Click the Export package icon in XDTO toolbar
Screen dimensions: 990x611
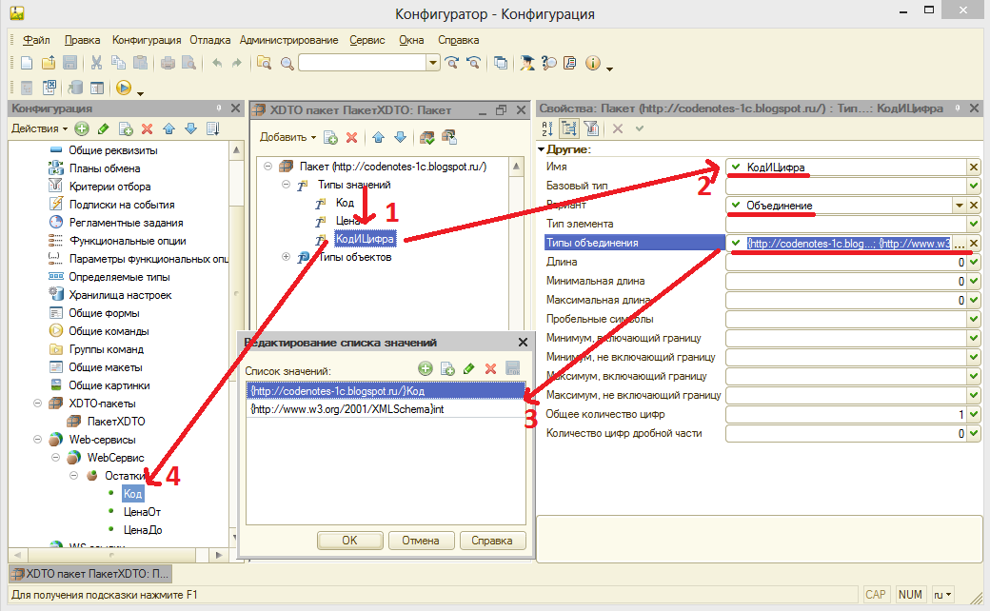point(449,137)
